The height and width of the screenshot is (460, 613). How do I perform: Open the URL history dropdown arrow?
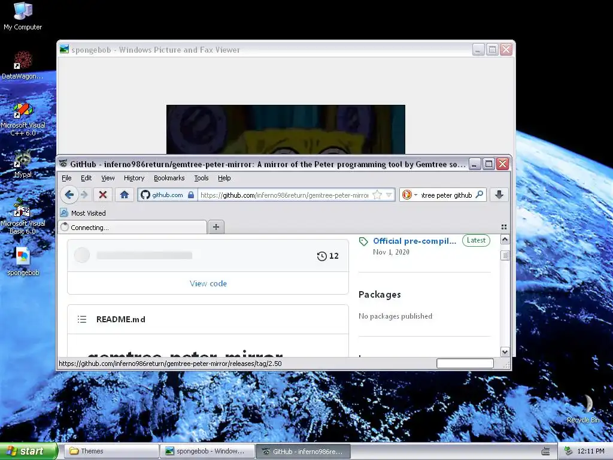(389, 195)
